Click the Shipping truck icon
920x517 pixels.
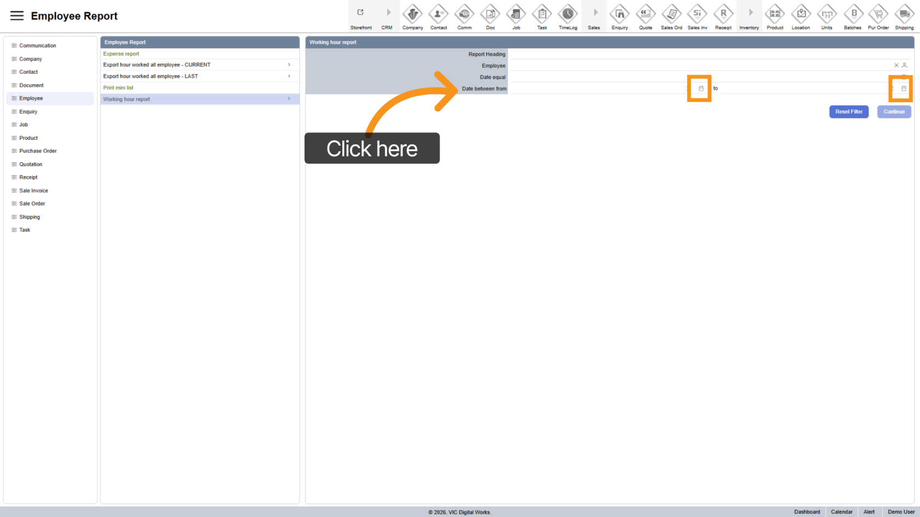(904, 14)
